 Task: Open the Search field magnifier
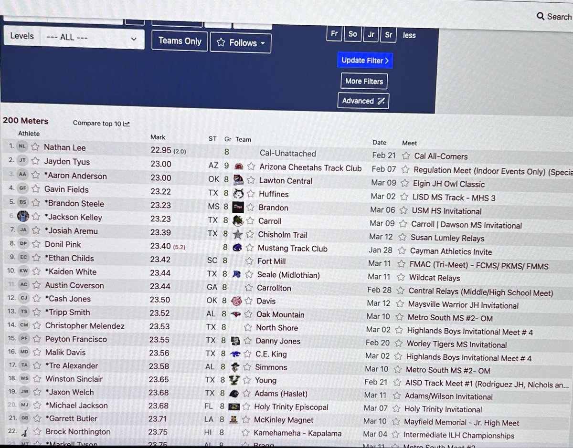coord(541,17)
